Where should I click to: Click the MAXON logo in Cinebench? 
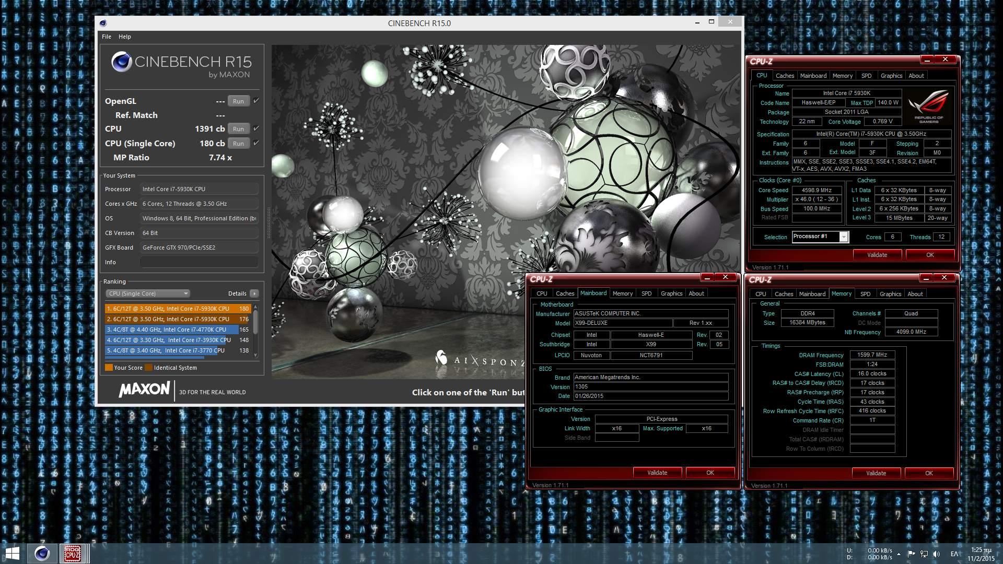(144, 390)
